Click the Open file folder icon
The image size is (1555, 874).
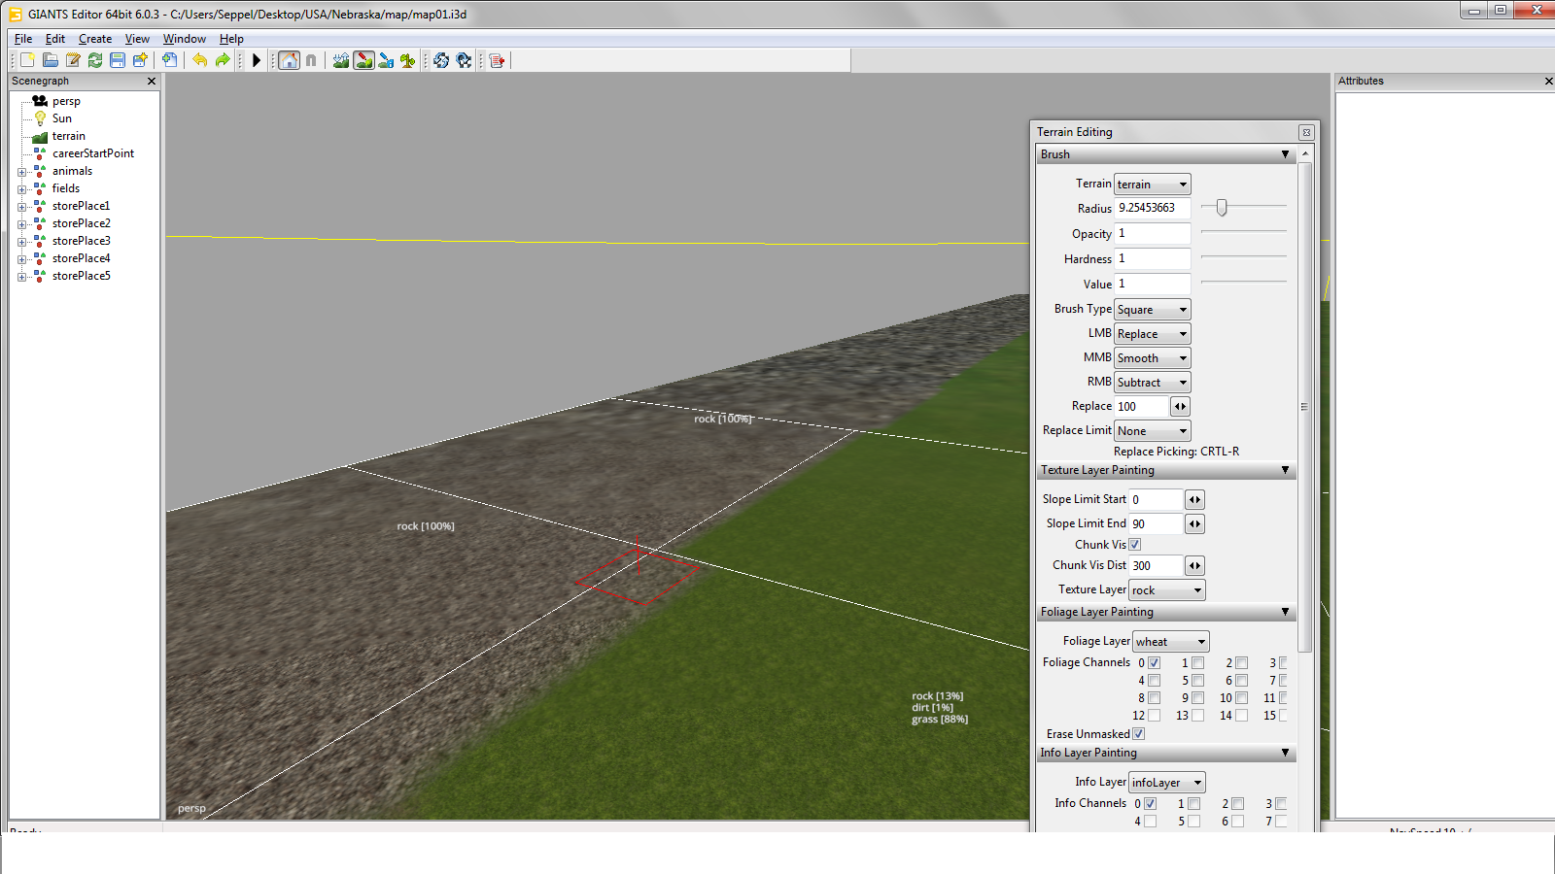(x=51, y=60)
